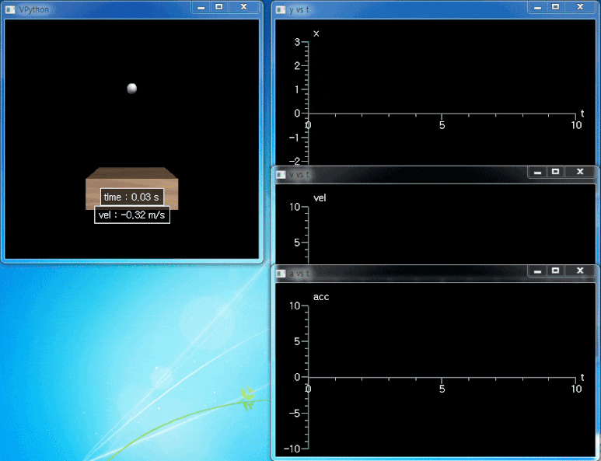
Task: Click the 't' axis label in y vs t graph
Action: (582, 113)
